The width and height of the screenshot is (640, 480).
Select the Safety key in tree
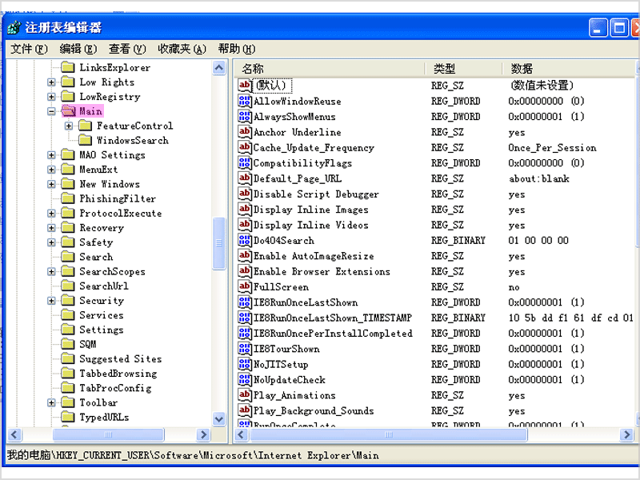tap(96, 242)
